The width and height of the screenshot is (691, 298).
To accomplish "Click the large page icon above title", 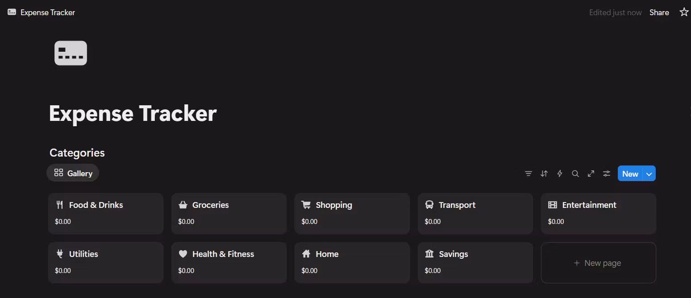I will click(x=71, y=53).
